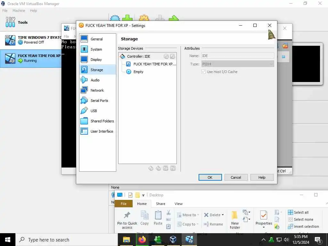Viewport: 328px width, 246px height.
Task: Click New folder in Explorer ribbon
Action: [x=235, y=220]
